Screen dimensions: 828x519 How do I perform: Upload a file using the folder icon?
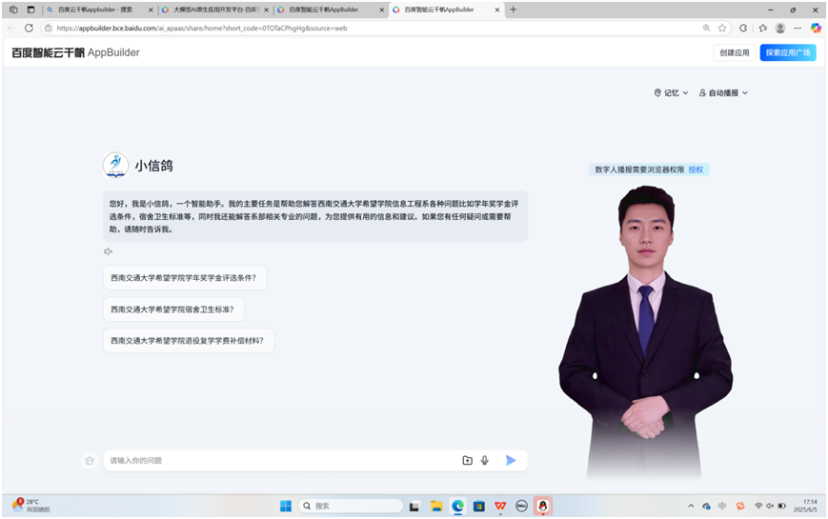(x=467, y=460)
